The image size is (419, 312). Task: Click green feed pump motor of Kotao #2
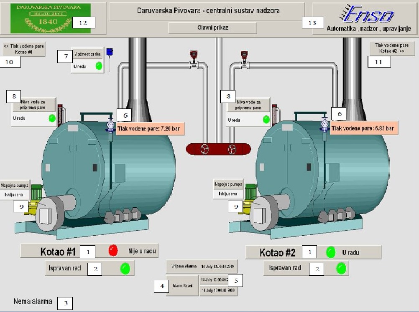tap(251, 193)
